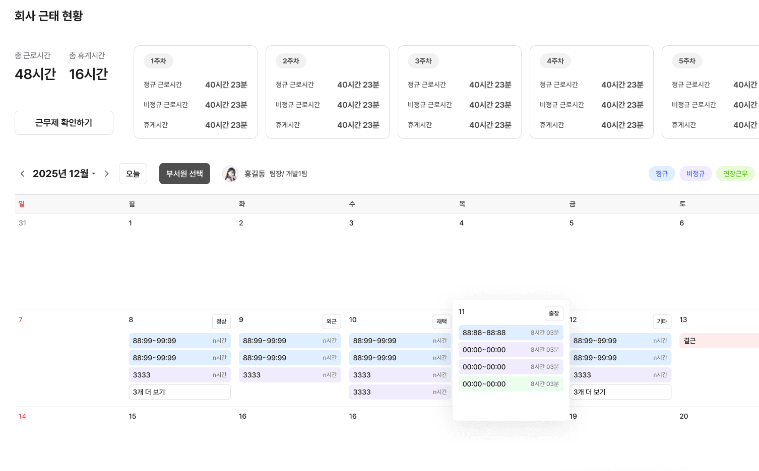Screen dimensions: 759x471
Task: Click the 외근 badge on day 9
Action: click(331, 322)
